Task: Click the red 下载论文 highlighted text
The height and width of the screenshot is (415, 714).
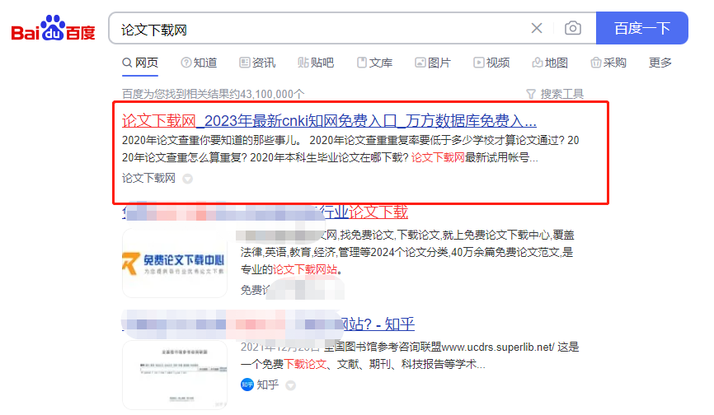Action: [x=305, y=364]
